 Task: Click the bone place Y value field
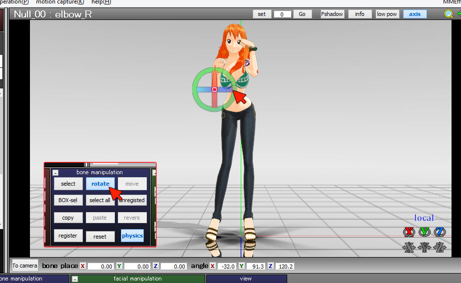click(137, 266)
